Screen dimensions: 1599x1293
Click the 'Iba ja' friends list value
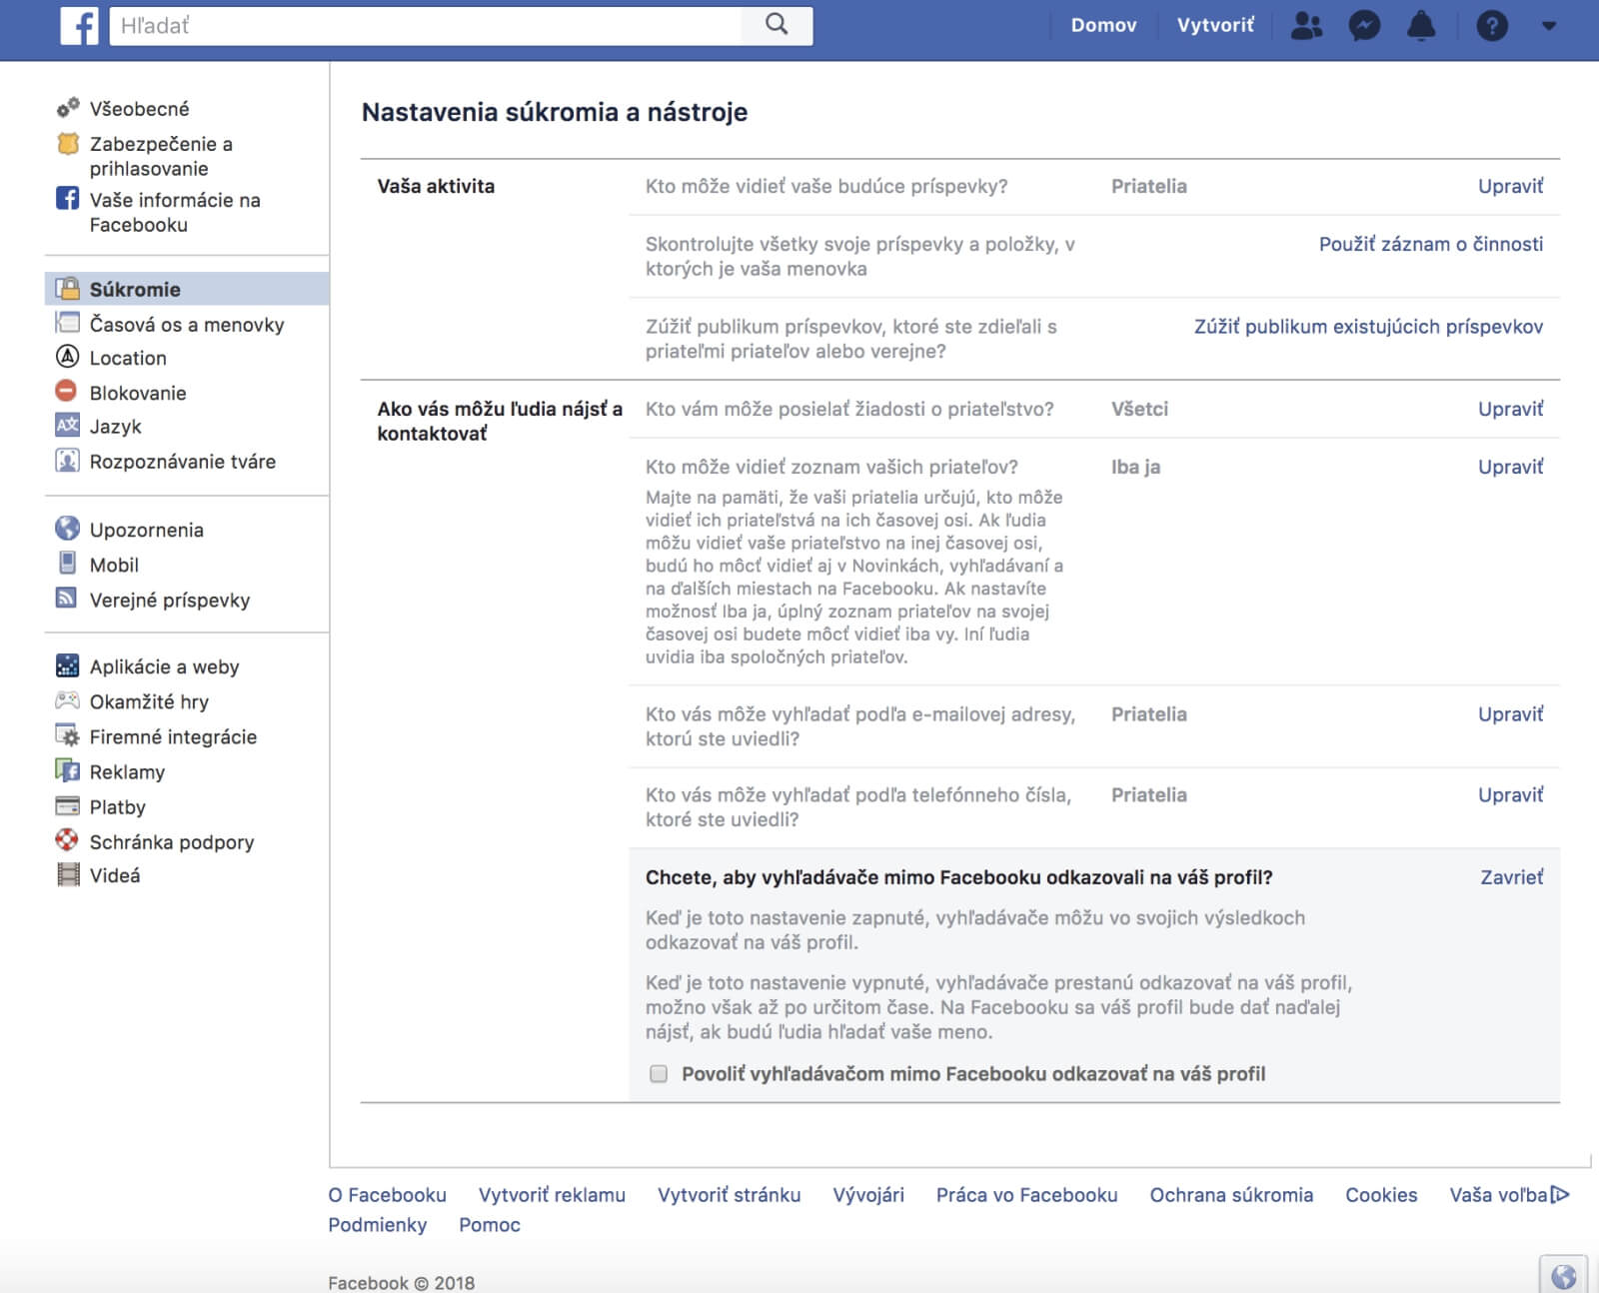(1135, 467)
